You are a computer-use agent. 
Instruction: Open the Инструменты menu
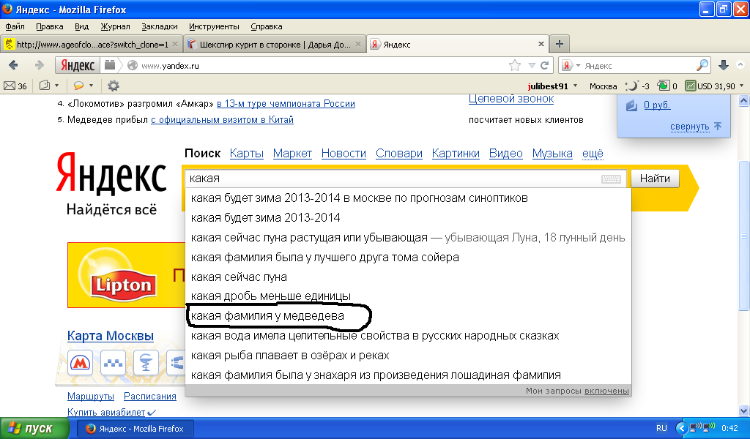coord(214,26)
